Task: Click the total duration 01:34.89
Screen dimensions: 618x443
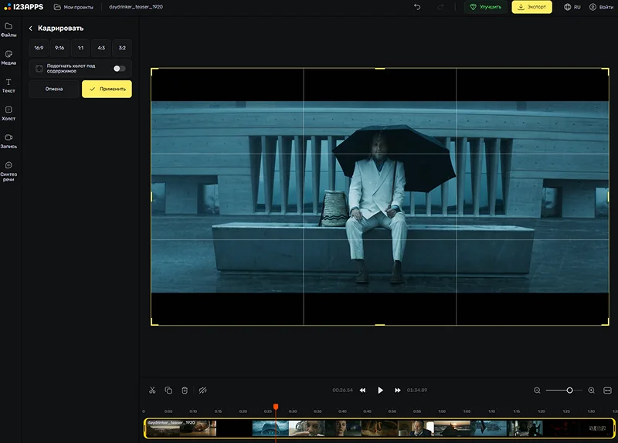Action: pyautogui.click(x=417, y=391)
